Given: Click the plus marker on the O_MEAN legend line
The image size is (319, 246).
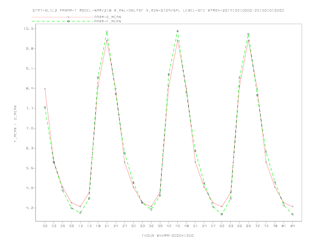Looking at the screenshot, I should pyautogui.click(x=68, y=17).
